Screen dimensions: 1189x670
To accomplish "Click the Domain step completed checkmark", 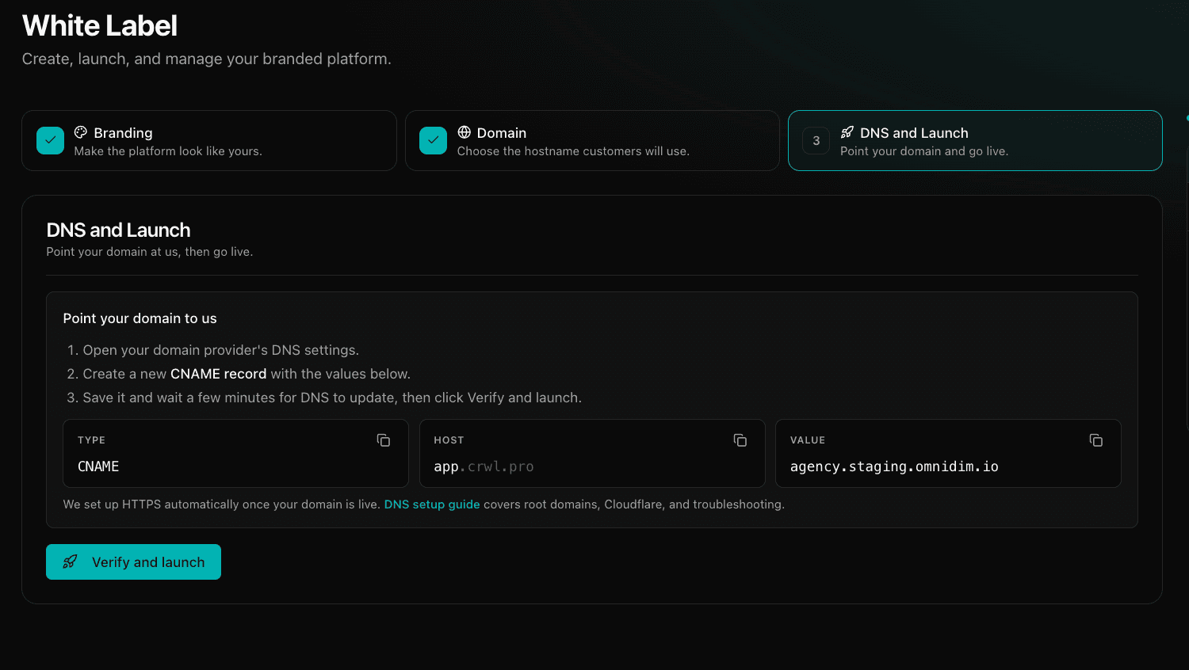I will pyautogui.click(x=433, y=140).
